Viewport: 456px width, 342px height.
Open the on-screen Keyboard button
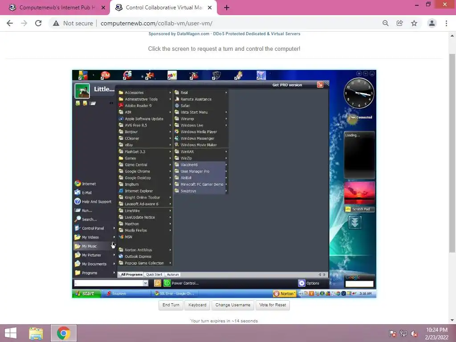click(x=197, y=305)
